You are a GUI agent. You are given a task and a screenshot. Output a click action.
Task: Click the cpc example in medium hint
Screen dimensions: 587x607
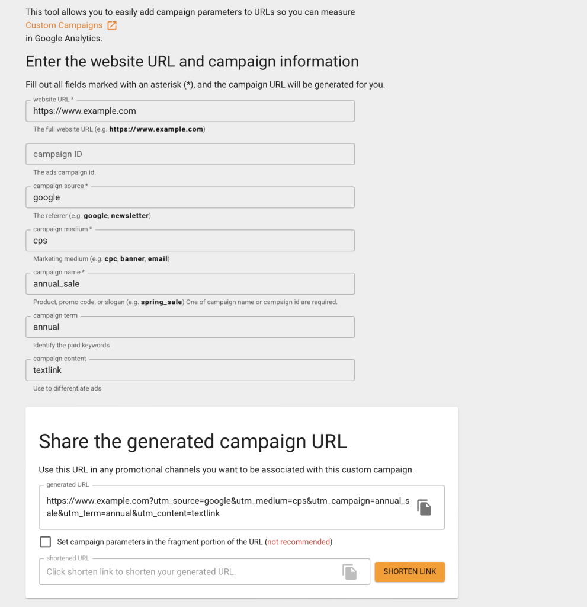[x=111, y=258]
